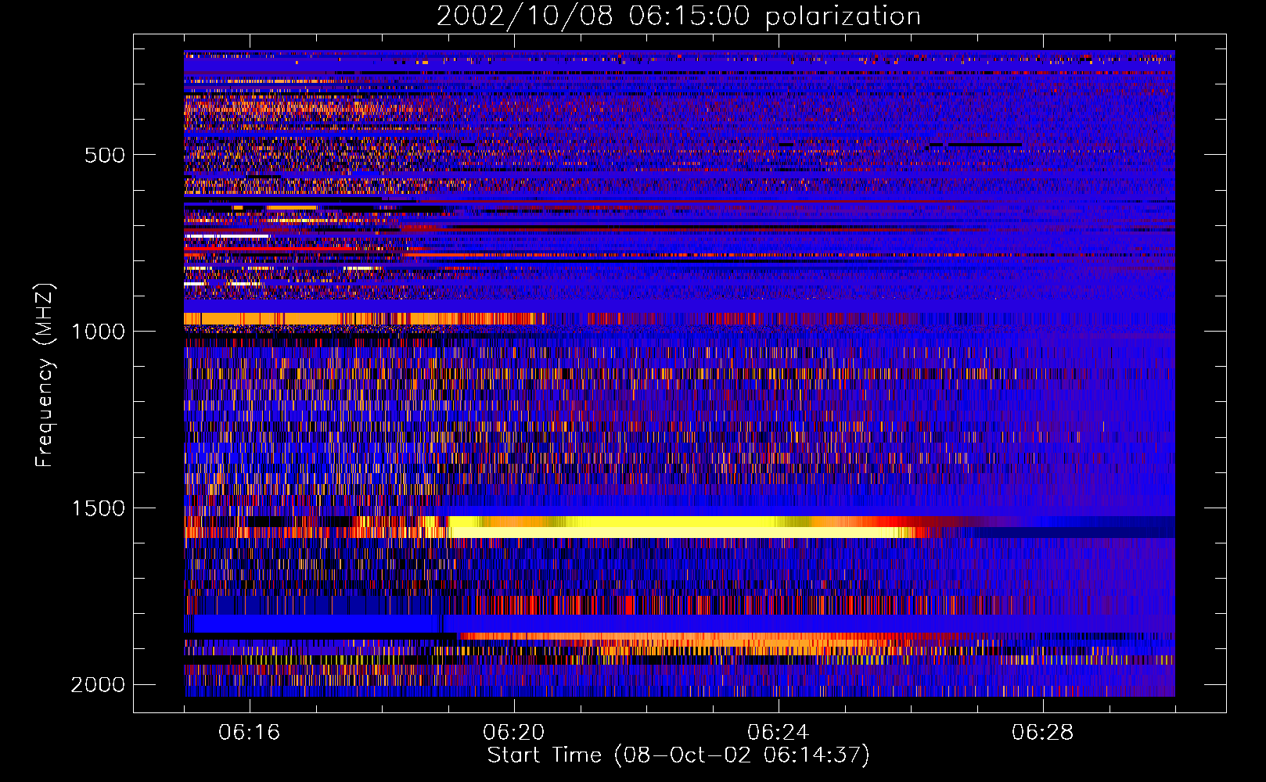Viewport: 1266px width, 782px height.
Task: Click the "Start Time (08-Oct-02 06:14:37)" label
Action: (x=678, y=755)
